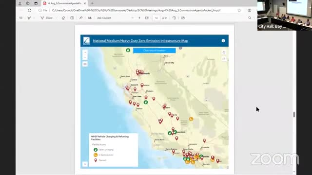
Task: Click the page number field showing 14
Action: point(156,18)
